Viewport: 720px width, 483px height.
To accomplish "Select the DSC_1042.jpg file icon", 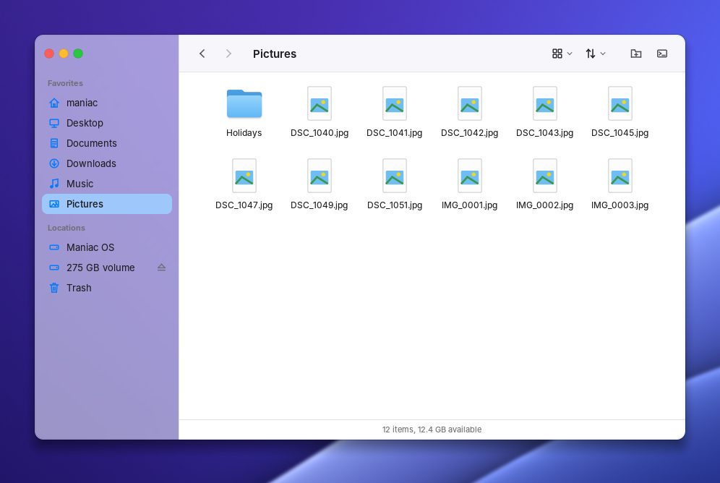I will pyautogui.click(x=470, y=103).
